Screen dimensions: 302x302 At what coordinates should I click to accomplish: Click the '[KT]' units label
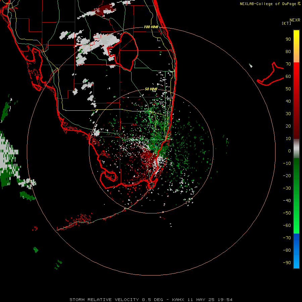click(x=287, y=23)
